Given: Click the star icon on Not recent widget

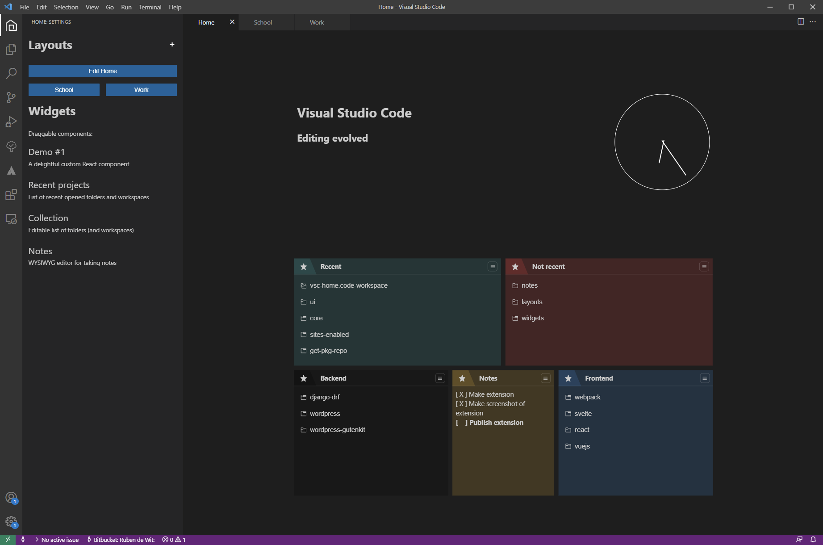Looking at the screenshot, I should pos(515,267).
